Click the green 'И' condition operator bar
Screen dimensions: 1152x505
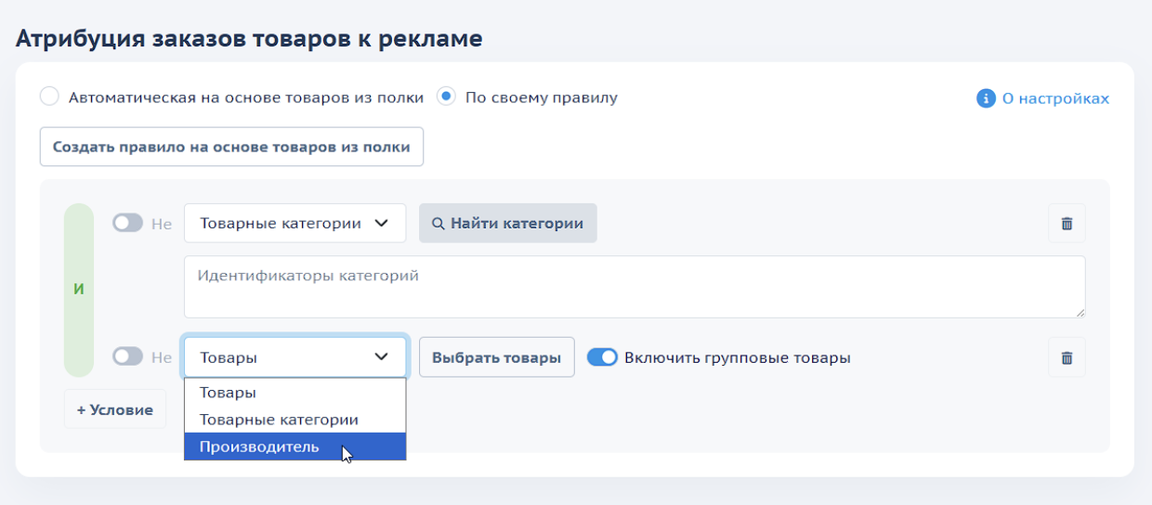(79, 290)
